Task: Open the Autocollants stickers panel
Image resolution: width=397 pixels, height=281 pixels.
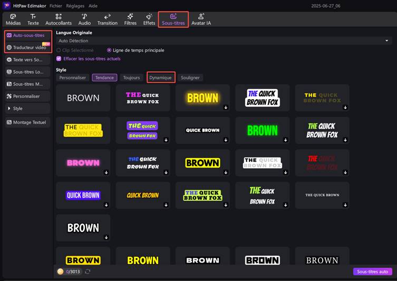Action: coord(59,20)
